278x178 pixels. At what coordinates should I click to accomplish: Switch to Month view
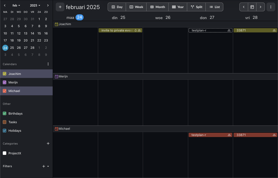click(x=158, y=7)
